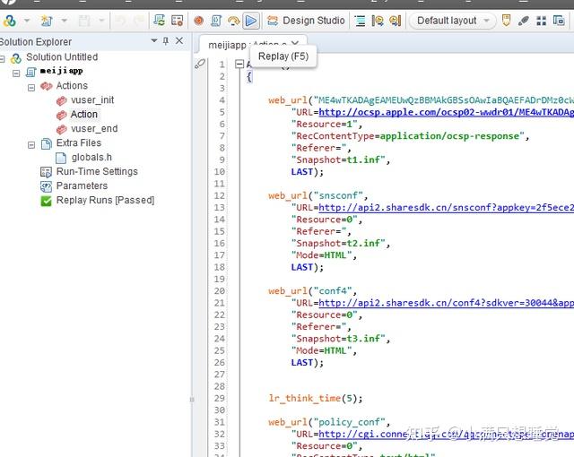Pin the Solution Explorer panel
The width and height of the screenshot is (574, 457).
click(165, 41)
